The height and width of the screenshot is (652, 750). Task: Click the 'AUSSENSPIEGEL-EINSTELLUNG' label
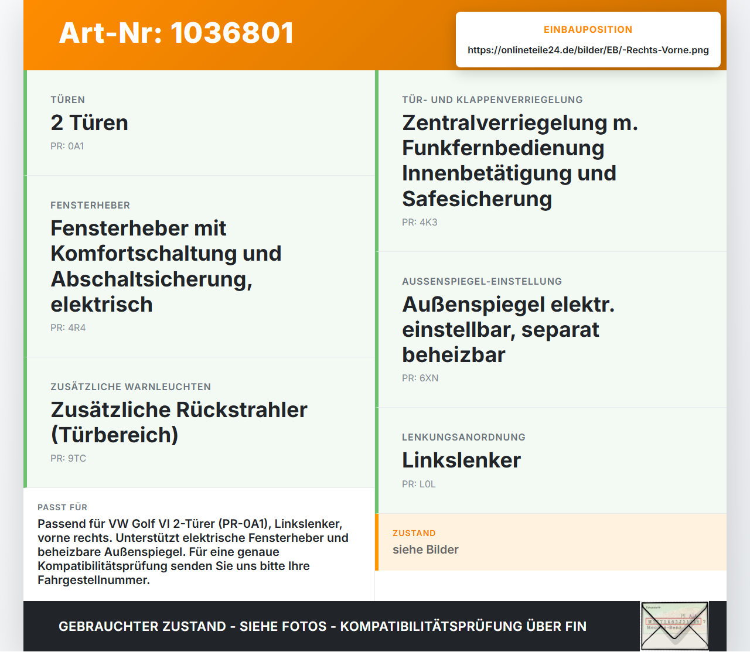tap(482, 281)
